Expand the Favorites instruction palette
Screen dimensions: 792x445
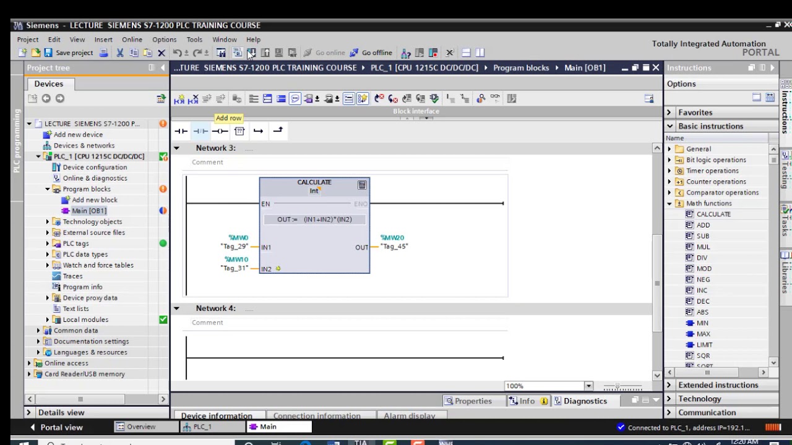coord(669,112)
